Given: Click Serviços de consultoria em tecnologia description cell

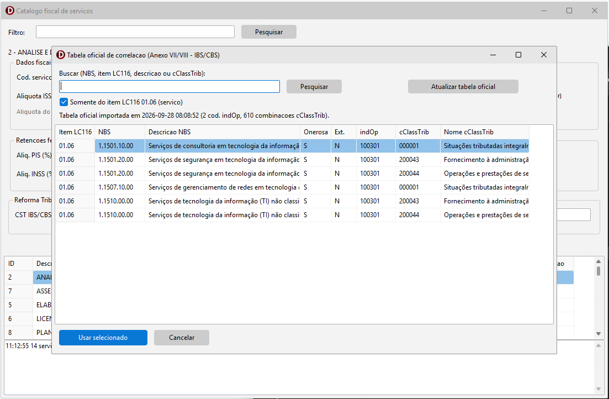Looking at the screenshot, I should click(x=222, y=146).
